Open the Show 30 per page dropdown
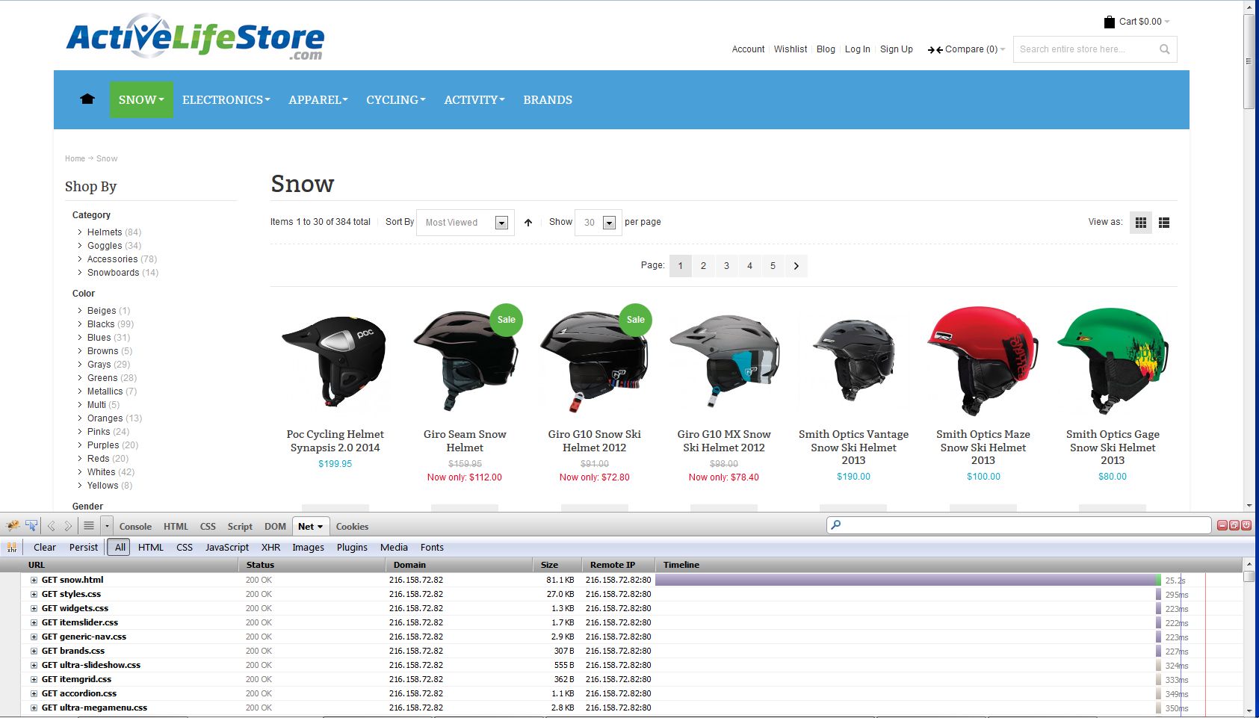The image size is (1259, 718). pyautogui.click(x=598, y=222)
